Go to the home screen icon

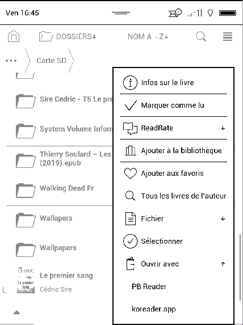coord(14,36)
